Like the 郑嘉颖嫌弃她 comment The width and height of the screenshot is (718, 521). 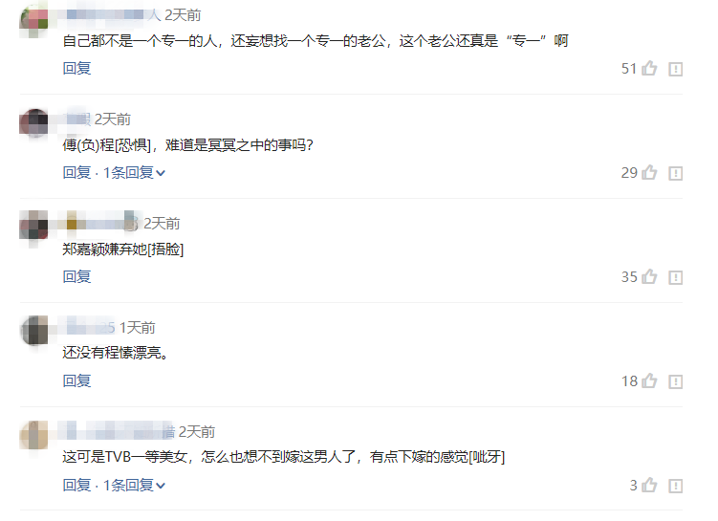pos(649,276)
